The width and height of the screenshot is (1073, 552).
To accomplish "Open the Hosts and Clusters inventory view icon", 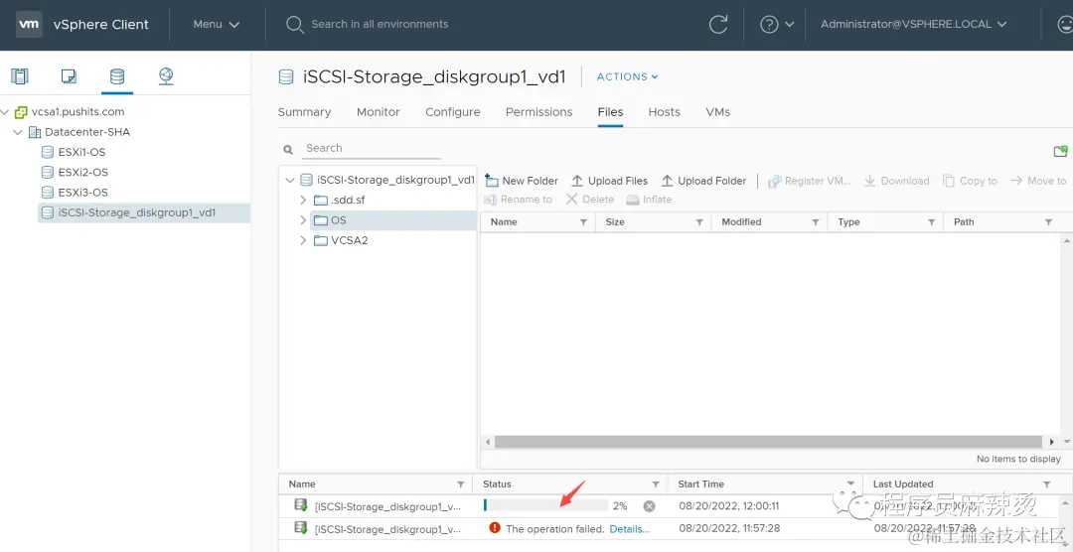I will [20, 75].
